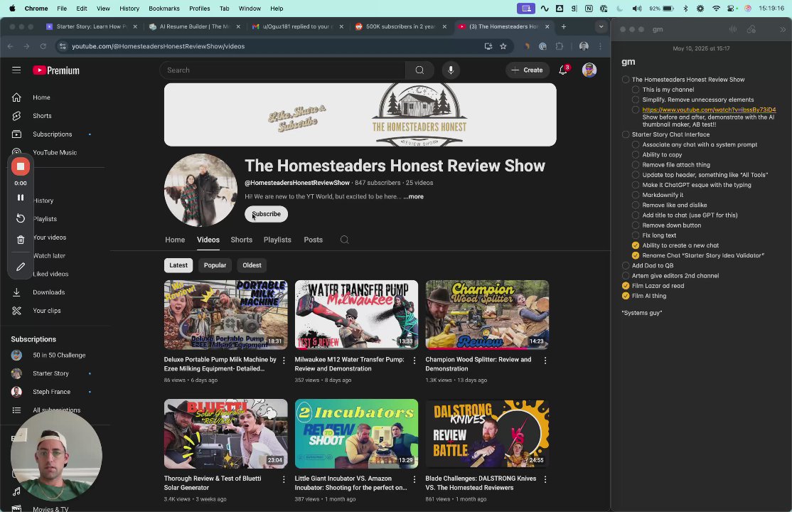Open Create menu button
Viewport: 792px width, 512px height.
[x=527, y=70]
